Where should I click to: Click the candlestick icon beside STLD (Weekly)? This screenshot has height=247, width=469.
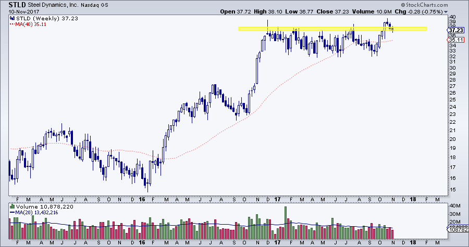13,19
